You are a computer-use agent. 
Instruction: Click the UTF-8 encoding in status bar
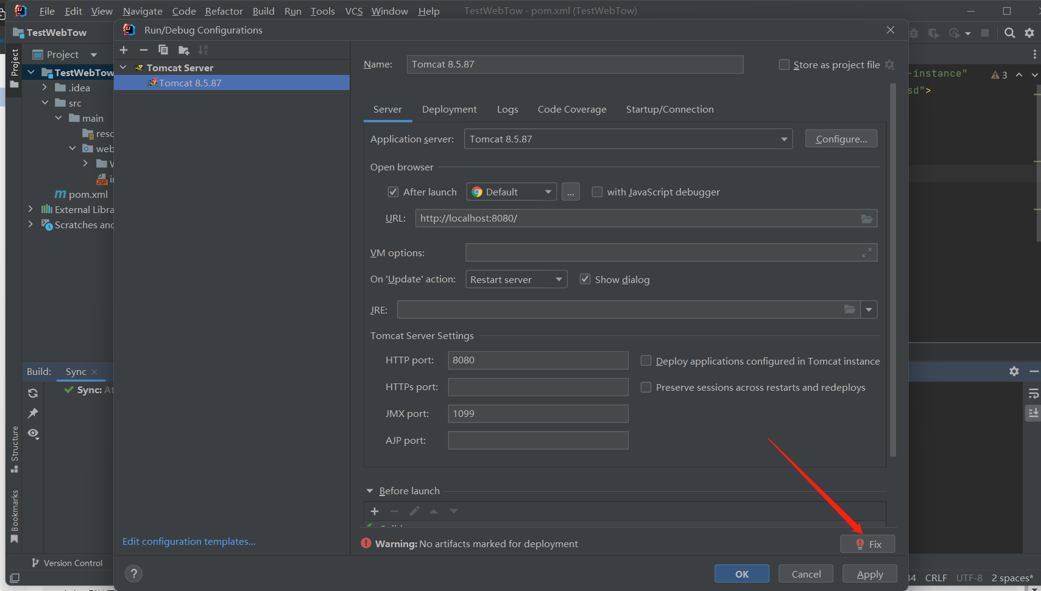(969, 578)
